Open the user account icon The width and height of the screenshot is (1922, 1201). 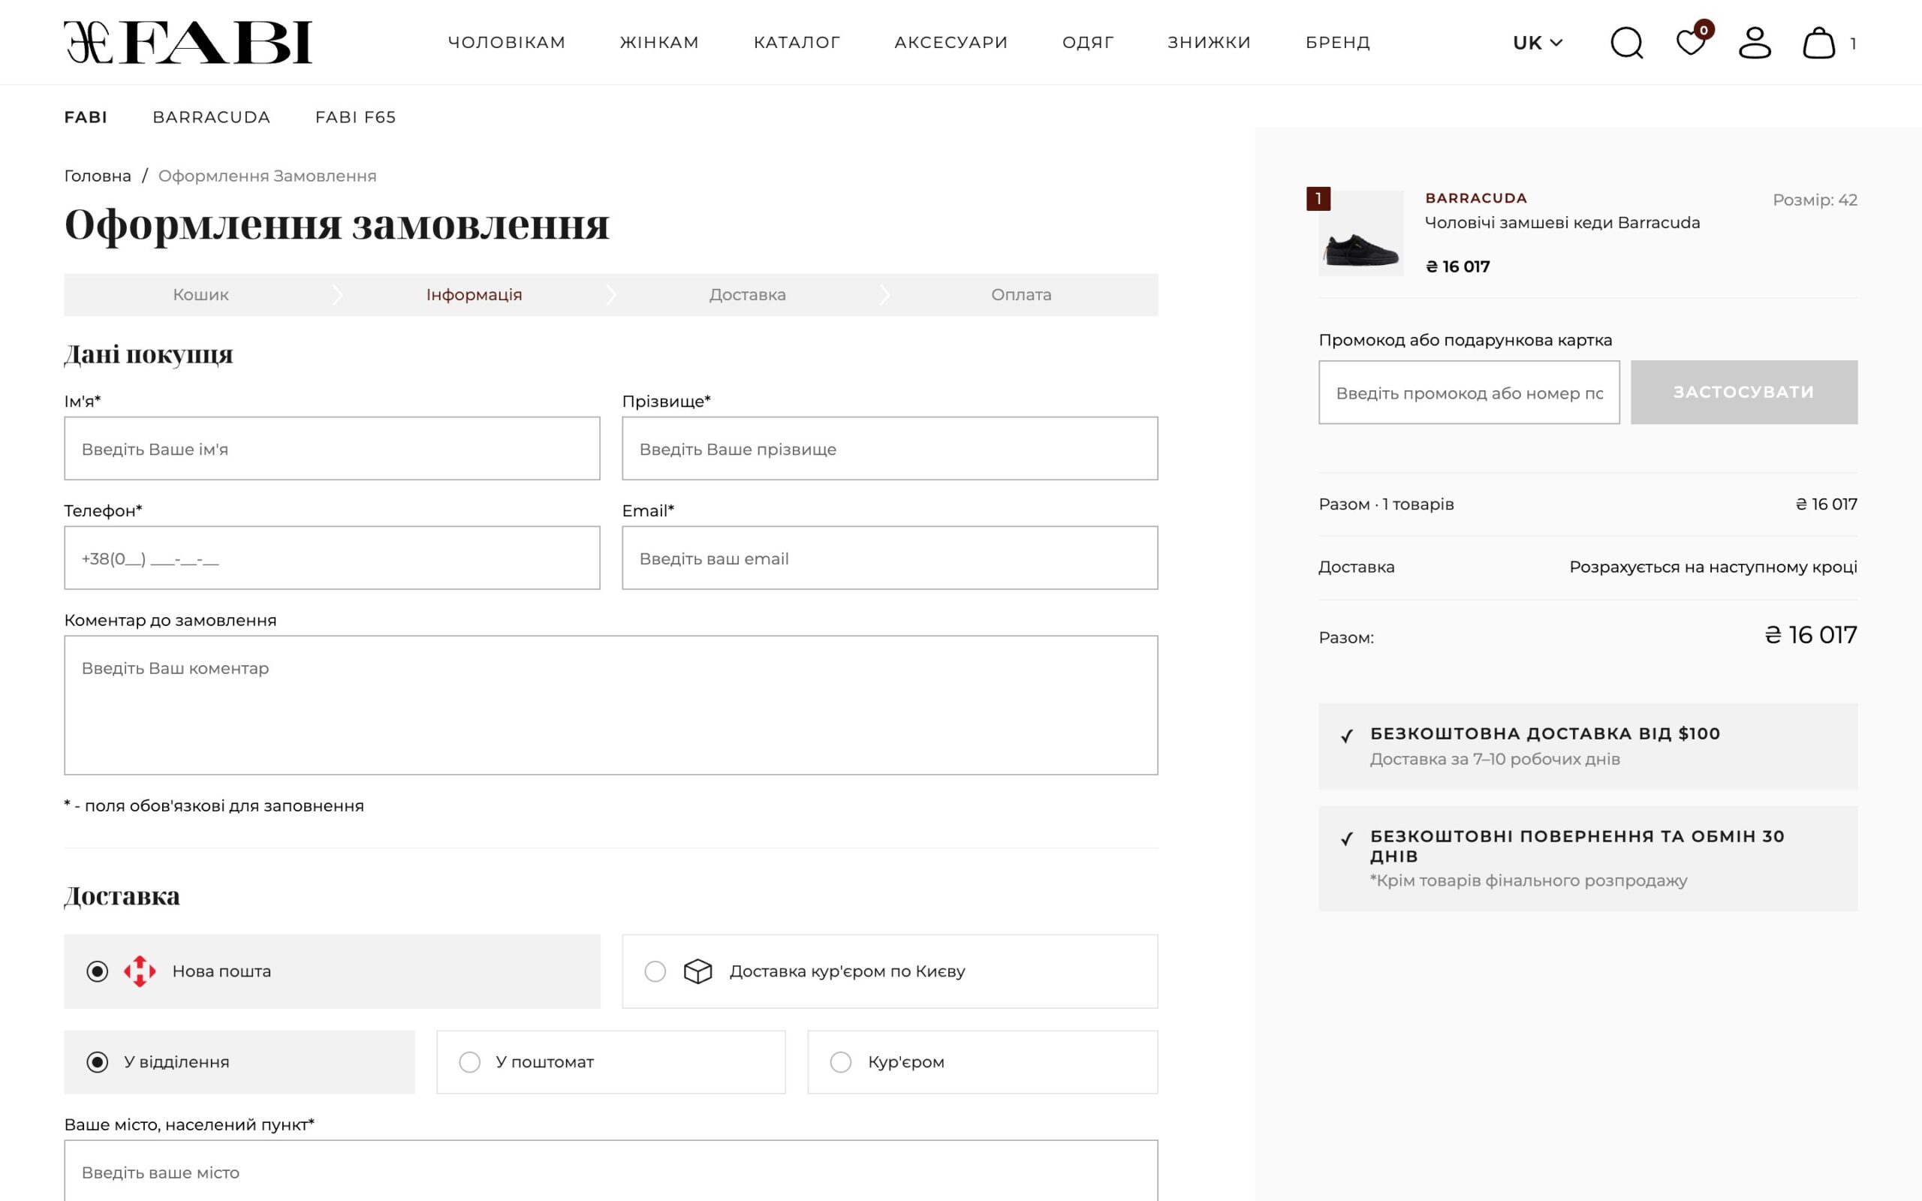click(1755, 43)
